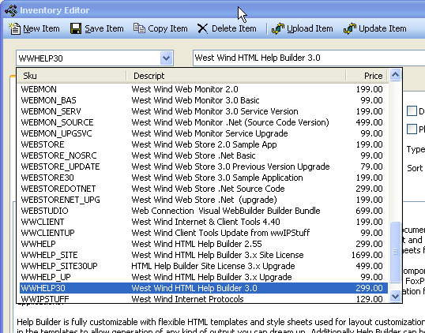Click the WWHELP30 SKU combo text field
Screen dimensions: 425x333
pos(88,58)
